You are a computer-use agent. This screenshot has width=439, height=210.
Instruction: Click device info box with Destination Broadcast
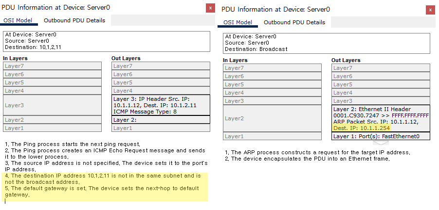(327, 43)
